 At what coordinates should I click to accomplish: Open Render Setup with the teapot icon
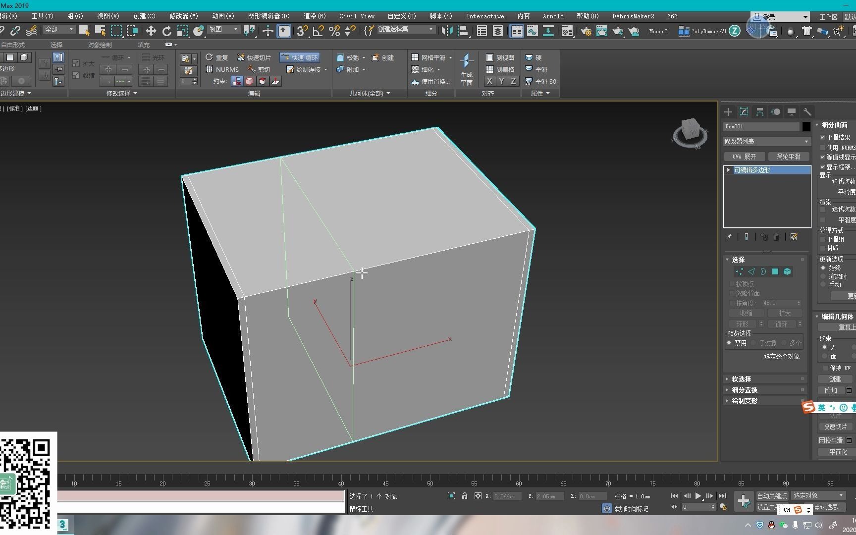tap(586, 31)
